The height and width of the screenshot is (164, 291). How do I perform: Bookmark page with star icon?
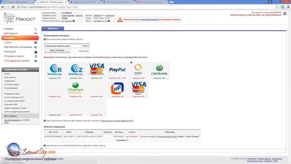point(277,7)
